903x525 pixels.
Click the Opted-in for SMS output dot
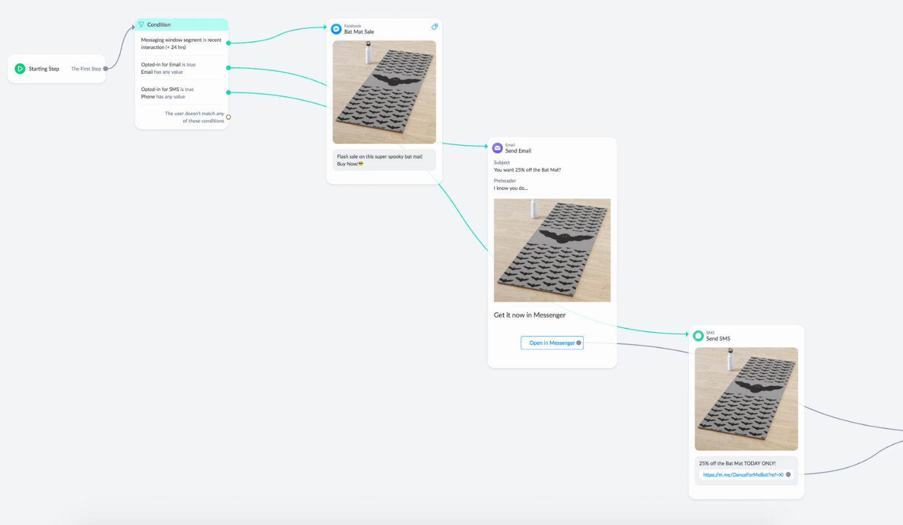click(229, 92)
